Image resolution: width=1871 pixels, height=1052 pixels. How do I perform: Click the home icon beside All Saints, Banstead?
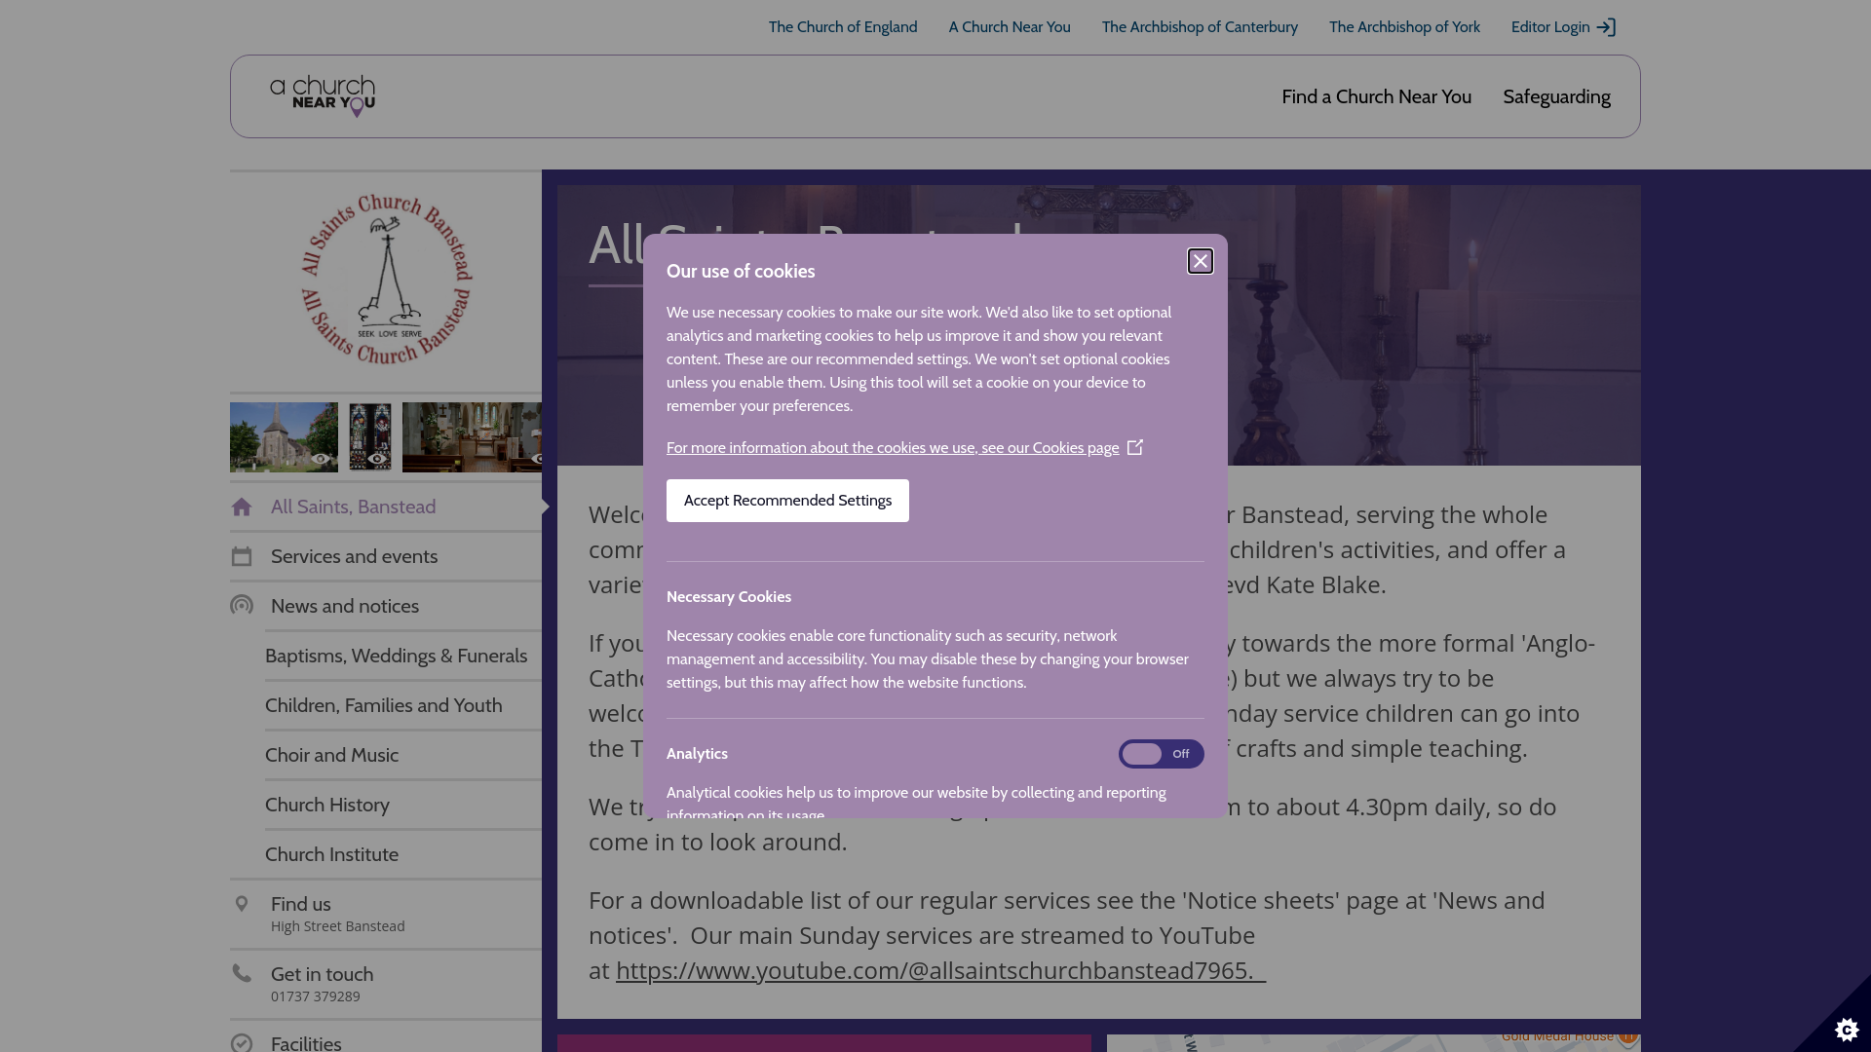242,507
